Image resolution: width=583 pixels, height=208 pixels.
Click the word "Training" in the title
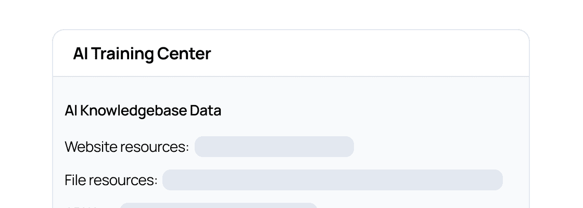tap(118, 54)
